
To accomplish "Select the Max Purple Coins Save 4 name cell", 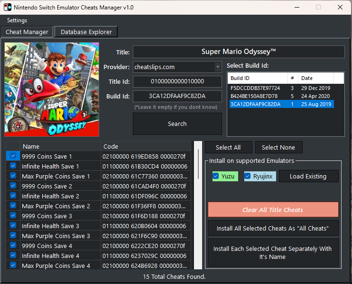I will (60, 266).
